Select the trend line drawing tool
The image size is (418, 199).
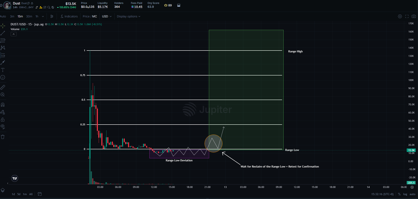tap(3, 33)
